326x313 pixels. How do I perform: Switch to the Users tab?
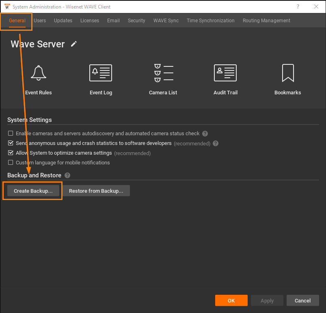coord(40,21)
